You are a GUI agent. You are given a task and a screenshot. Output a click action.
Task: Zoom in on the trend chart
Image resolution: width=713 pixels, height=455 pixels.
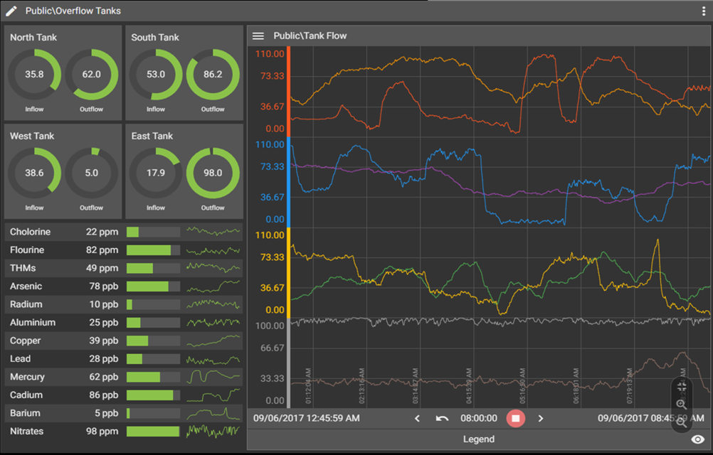point(682,405)
